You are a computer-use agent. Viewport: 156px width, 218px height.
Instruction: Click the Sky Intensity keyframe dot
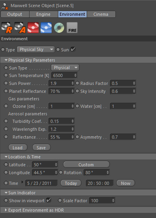click(77, 91)
